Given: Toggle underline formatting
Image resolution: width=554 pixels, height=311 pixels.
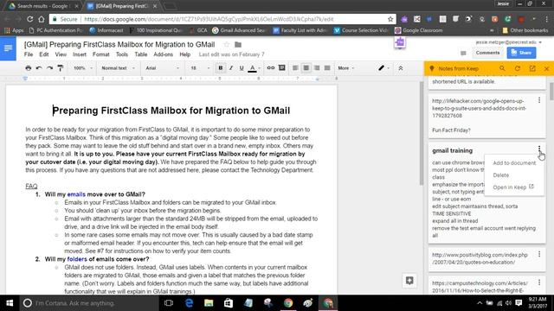Looking at the screenshot, I should coord(242,68).
